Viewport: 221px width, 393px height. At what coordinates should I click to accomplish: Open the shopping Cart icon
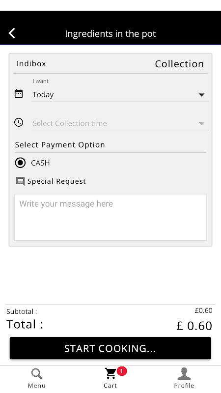click(x=110, y=373)
